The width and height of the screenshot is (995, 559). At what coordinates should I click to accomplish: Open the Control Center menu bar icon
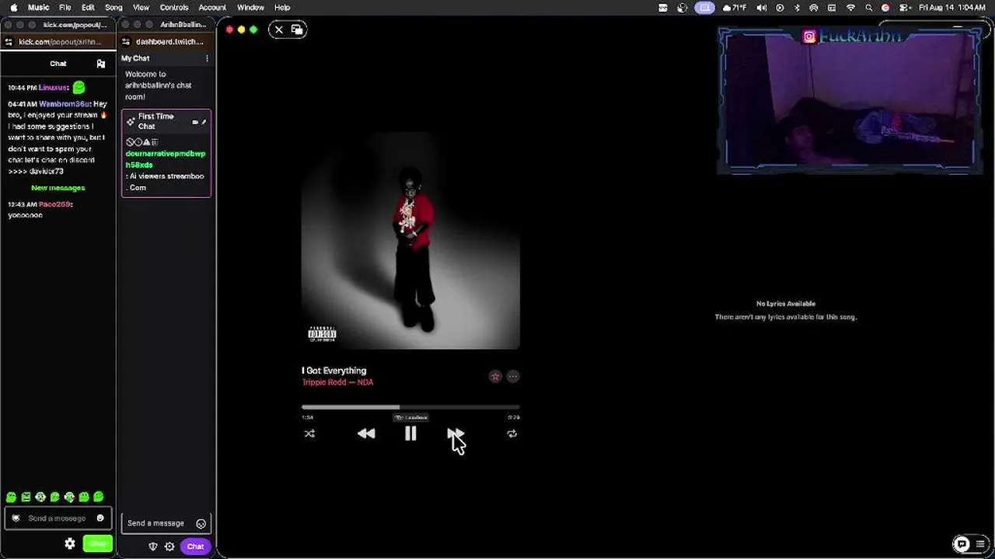[x=902, y=8]
